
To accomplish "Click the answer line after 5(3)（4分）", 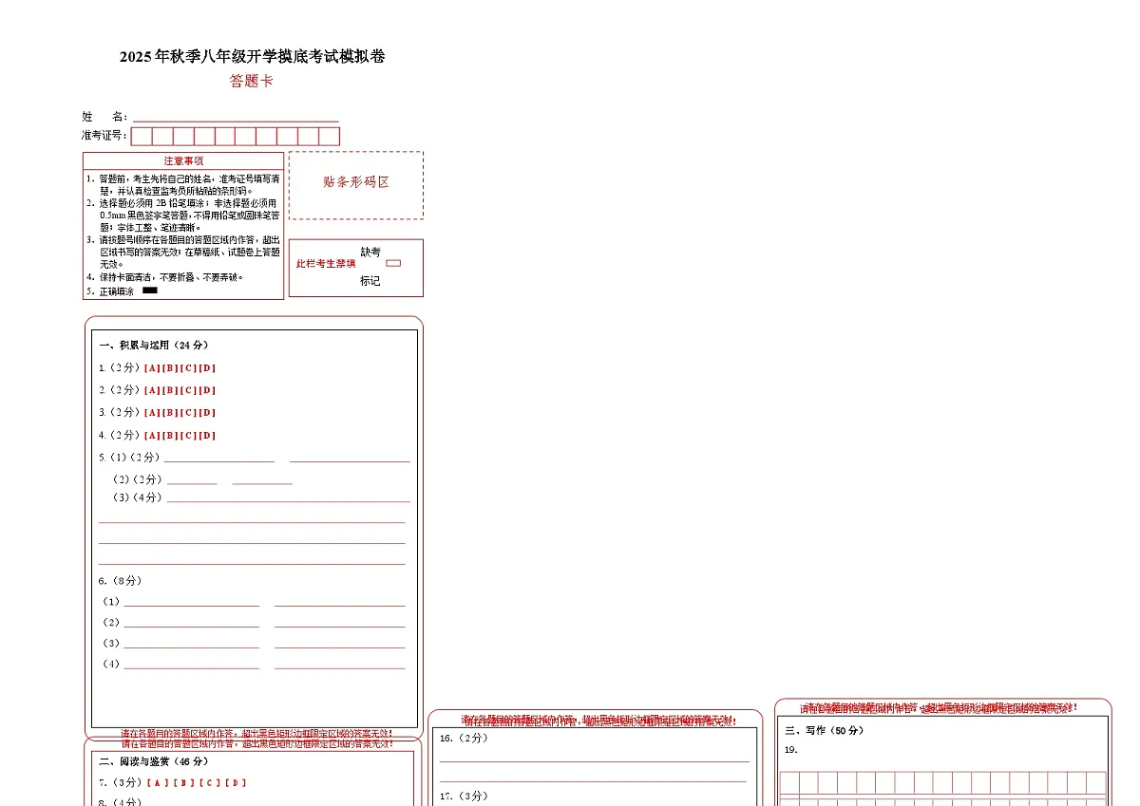I will [289, 498].
